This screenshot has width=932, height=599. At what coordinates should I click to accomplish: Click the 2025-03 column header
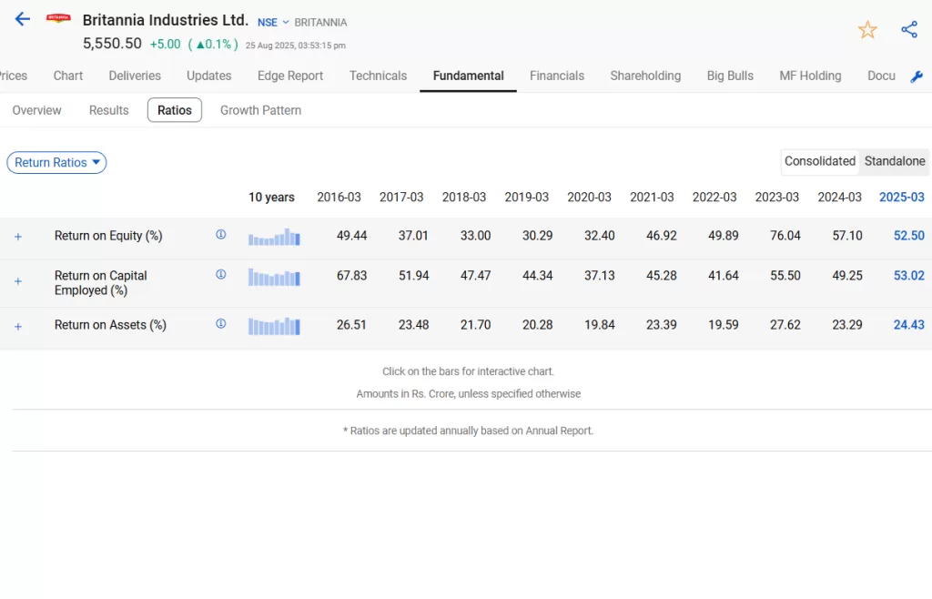(x=902, y=198)
